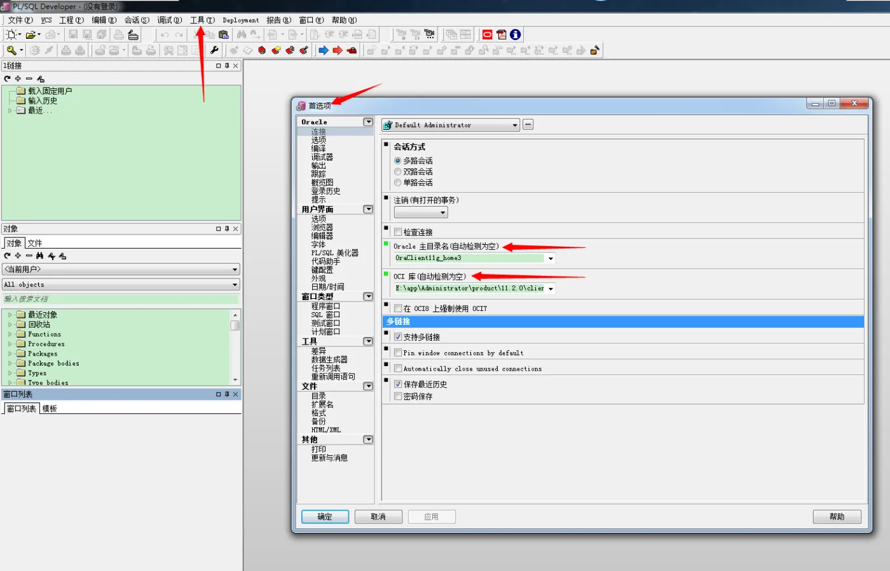The width and height of the screenshot is (890, 571).
Task: Click the paste clipboard toolbar icon
Action: pyautogui.click(x=224, y=34)
